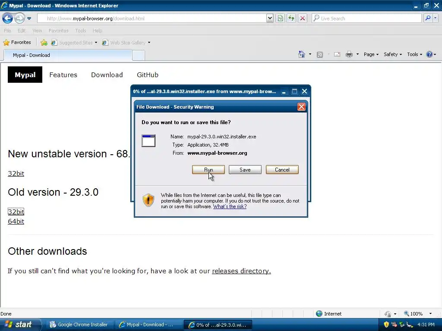This screenshot has height=331, width=442.
Task: Open the Download page link
Action: pos(107,75)
